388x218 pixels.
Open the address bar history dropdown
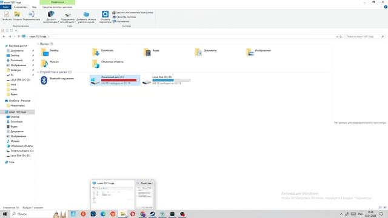coord(337,36)
